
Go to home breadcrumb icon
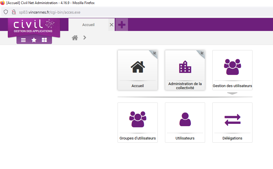75,38
